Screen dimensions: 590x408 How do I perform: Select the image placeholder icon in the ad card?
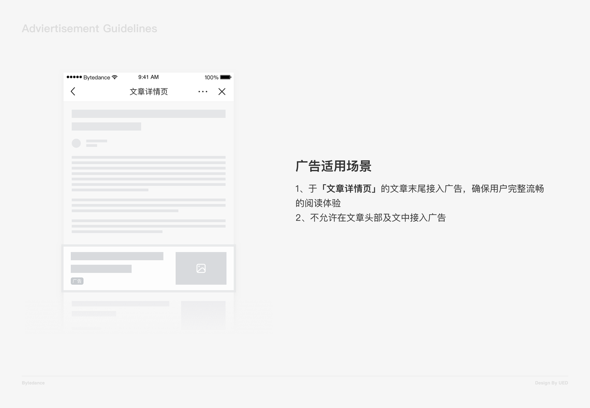click(201, 268)
